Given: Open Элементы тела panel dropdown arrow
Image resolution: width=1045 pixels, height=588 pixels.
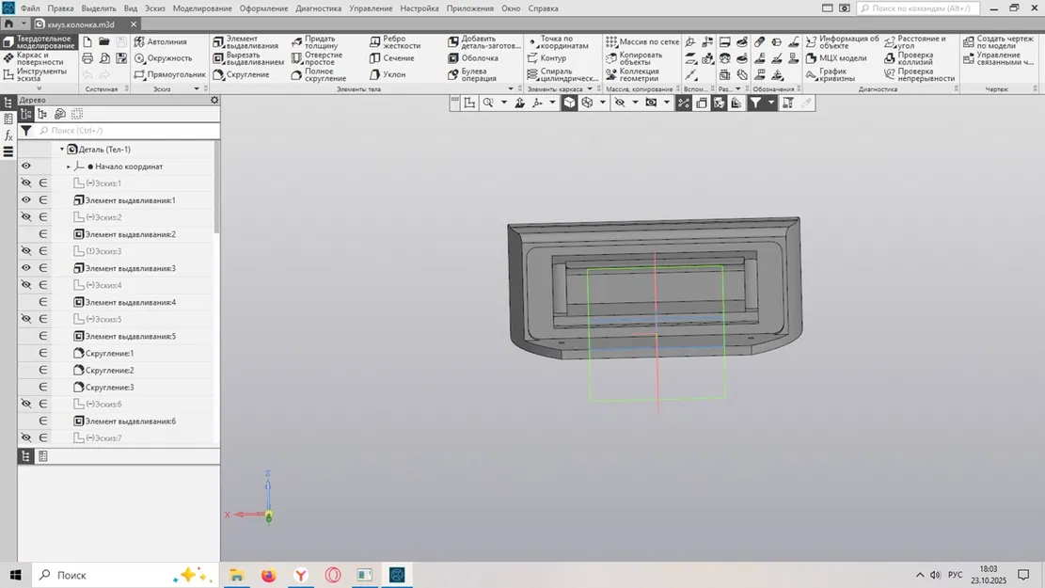Looking at the screenshot, I should [511, 88].
